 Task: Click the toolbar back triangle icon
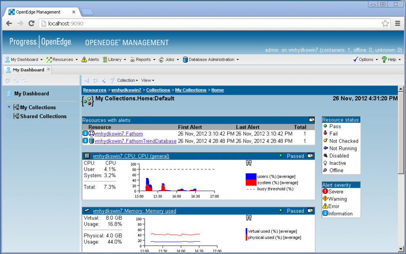pyautogui.click(x=86, y=80)
